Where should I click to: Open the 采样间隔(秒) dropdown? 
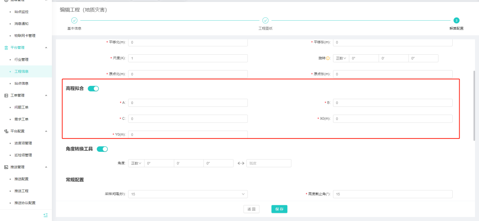(188, 194)
